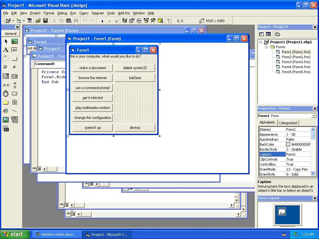Click the 'get it infected' button

coord(93,98)
